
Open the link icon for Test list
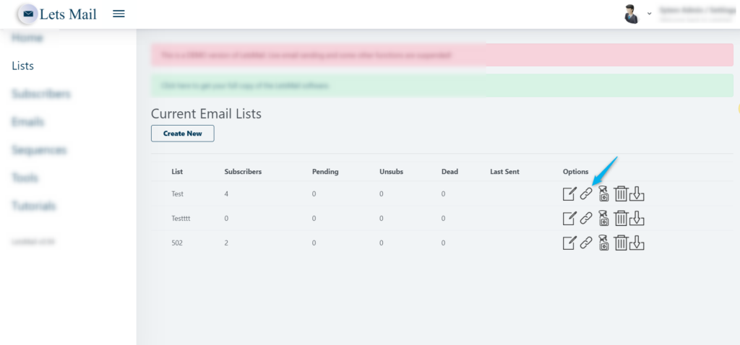pyautogui.click(x=585, y=193)
